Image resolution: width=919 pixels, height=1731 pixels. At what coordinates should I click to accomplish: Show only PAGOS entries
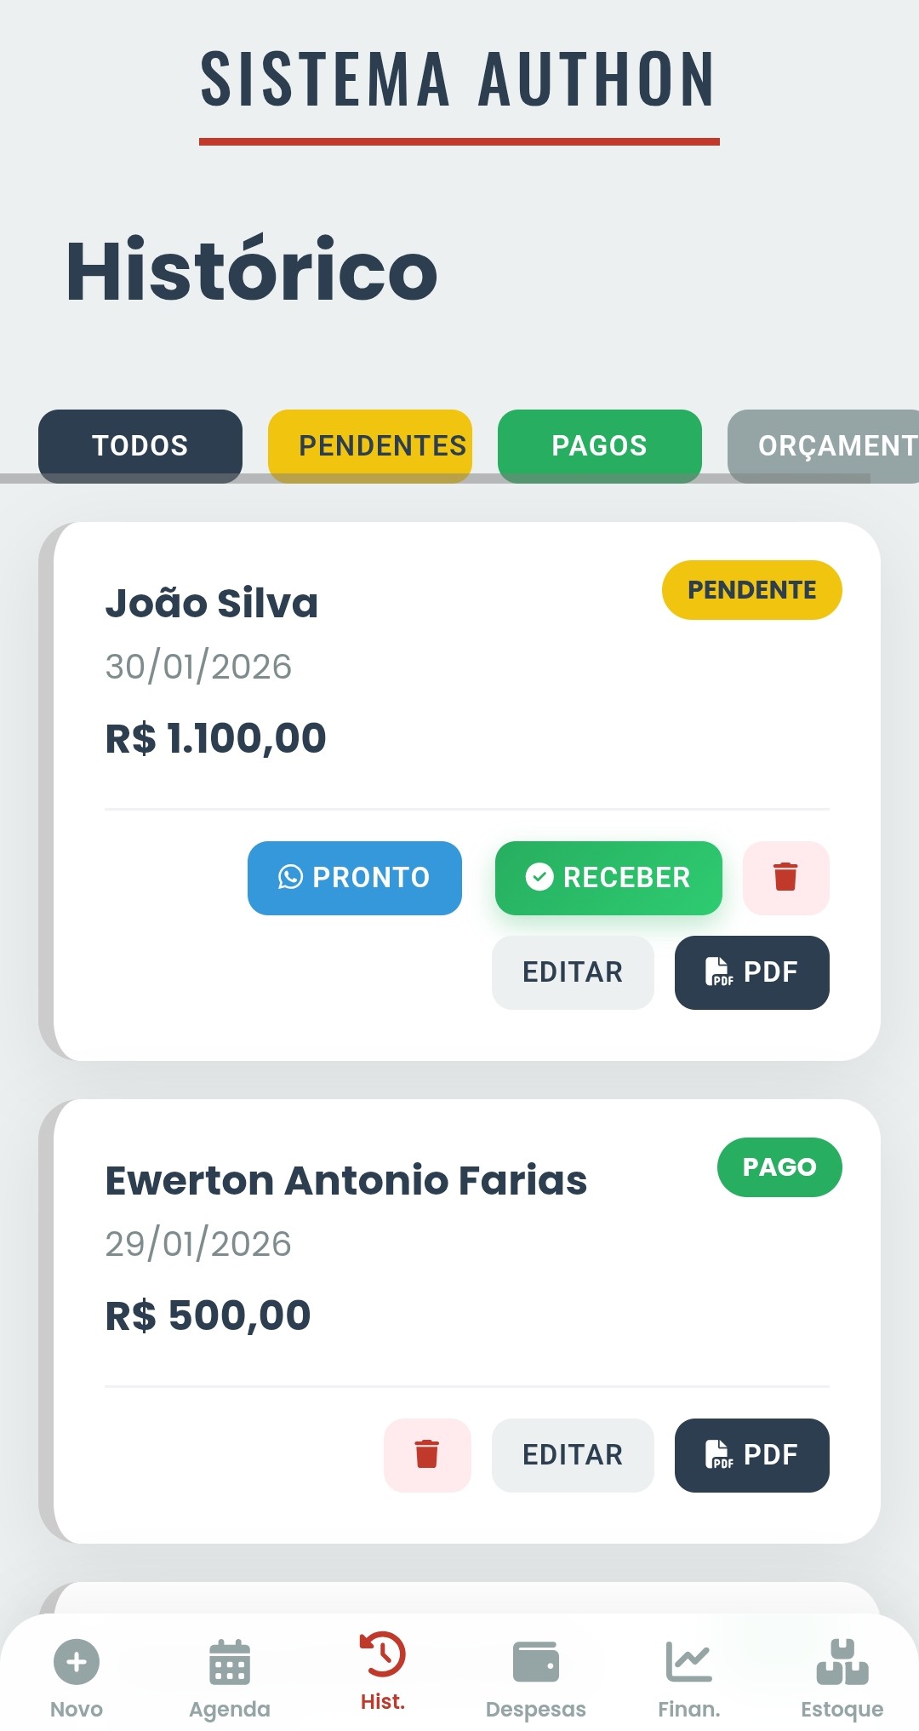(x=600, y=445)
